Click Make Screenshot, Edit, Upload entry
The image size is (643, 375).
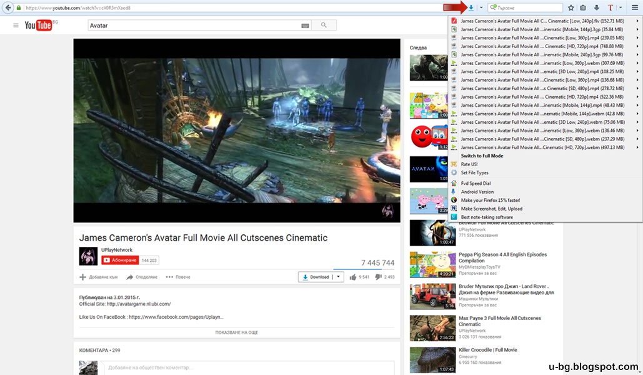(491, 208)
